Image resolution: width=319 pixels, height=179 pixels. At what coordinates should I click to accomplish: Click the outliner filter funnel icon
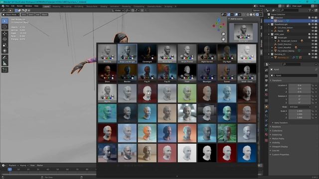(310, 10)
